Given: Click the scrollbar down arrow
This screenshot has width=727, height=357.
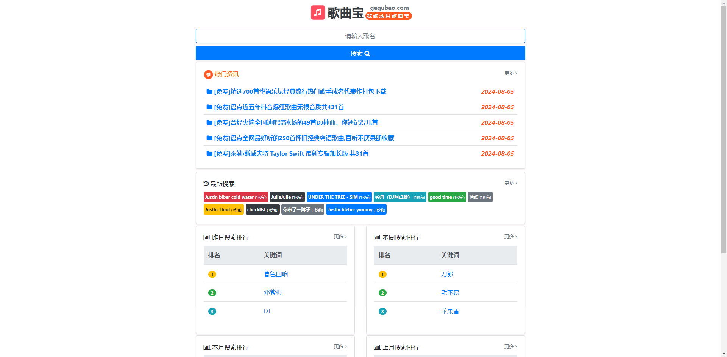Looking at the screenshot, I should coord(724,354).
